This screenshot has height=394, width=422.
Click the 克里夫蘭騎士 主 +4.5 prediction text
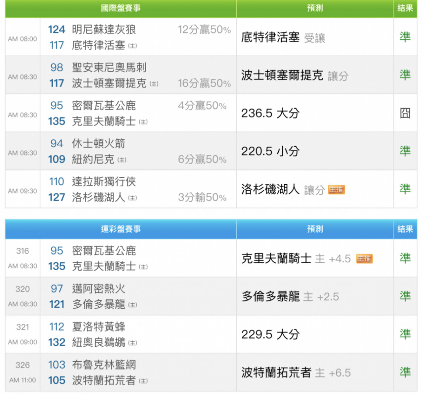296,258
